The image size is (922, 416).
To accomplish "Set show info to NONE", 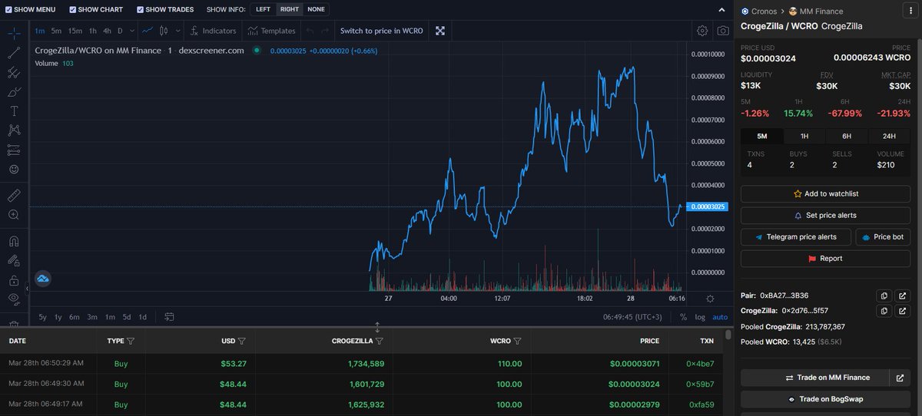I will coord(316,10).
